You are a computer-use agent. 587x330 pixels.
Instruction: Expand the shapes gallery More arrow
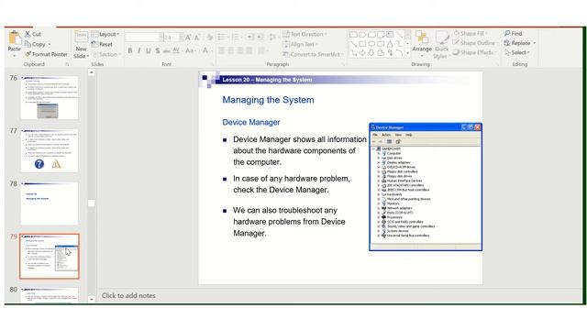click(x=407, y=53)
